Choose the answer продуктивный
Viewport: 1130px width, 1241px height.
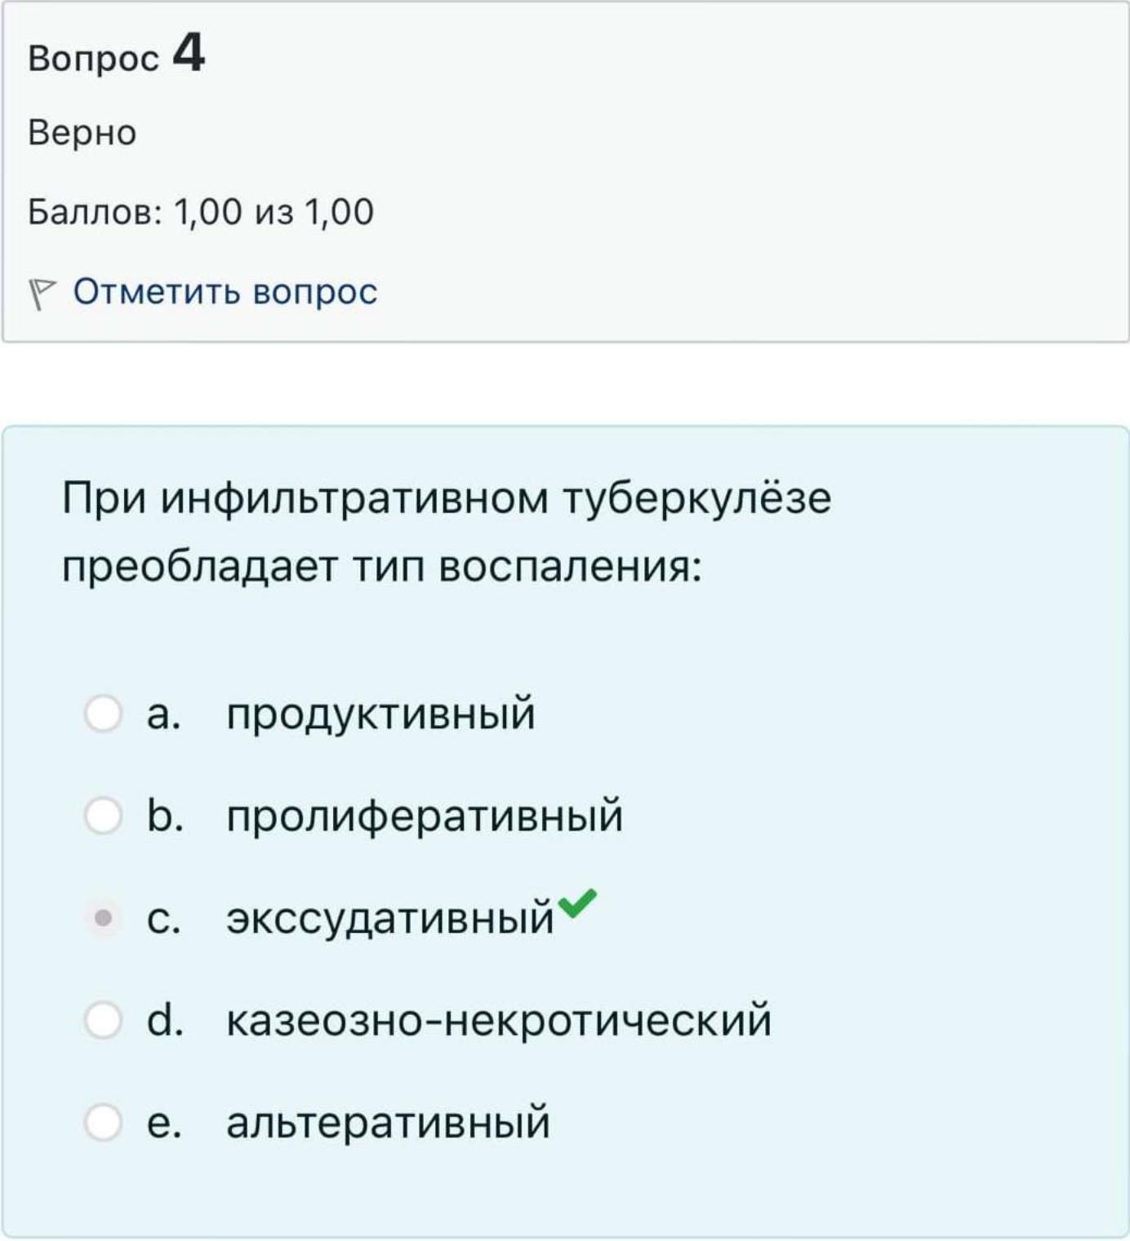[x=380, y=714]
